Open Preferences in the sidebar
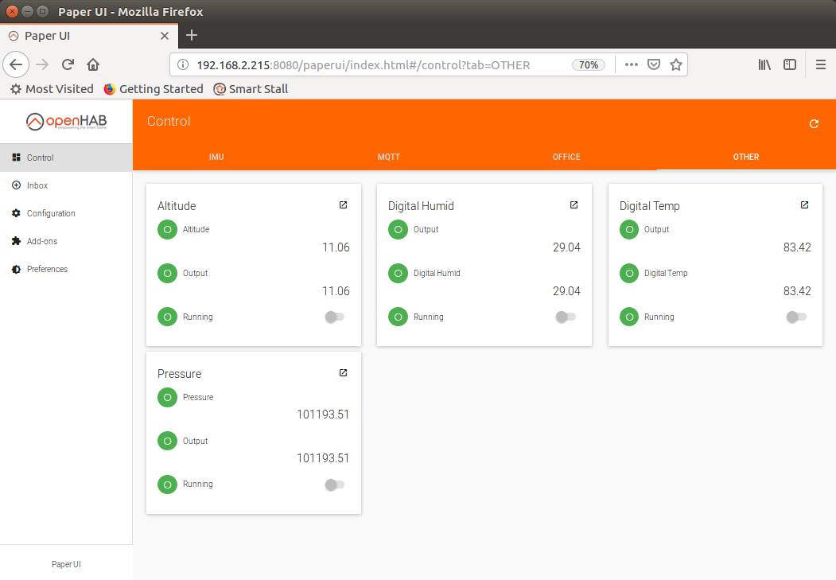Screen dimensions: 836x580 tap(66, 269)
